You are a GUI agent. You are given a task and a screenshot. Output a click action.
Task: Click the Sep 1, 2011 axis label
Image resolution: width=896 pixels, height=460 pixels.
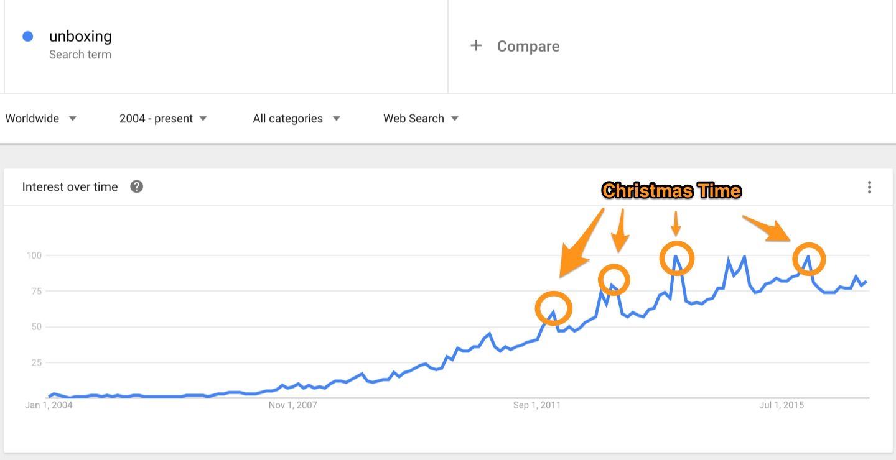click(536, 405)
